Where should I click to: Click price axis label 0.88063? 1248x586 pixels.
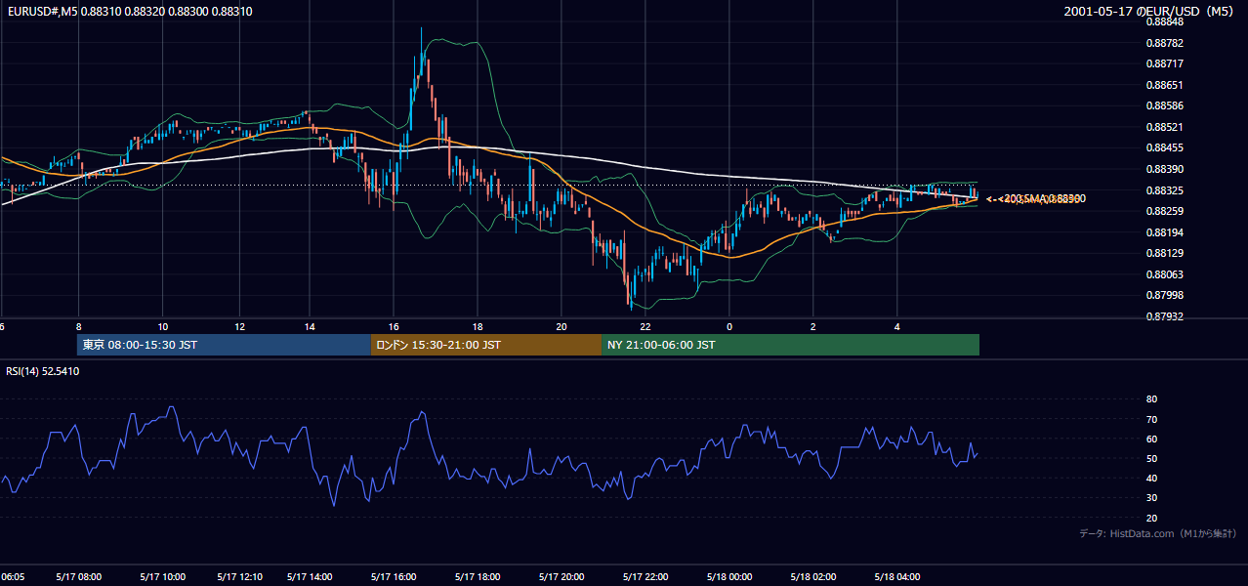click(1164, 274)
